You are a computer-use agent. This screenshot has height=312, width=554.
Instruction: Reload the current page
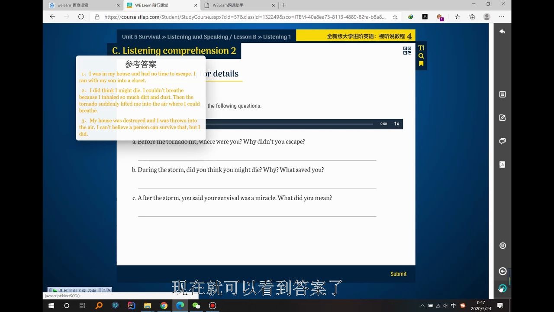click(x=81, y=16)
